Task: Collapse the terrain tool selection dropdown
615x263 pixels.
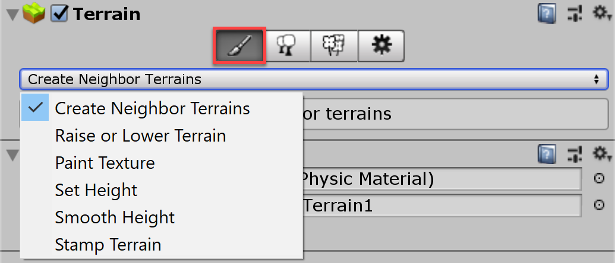Action: pos(313,79)
